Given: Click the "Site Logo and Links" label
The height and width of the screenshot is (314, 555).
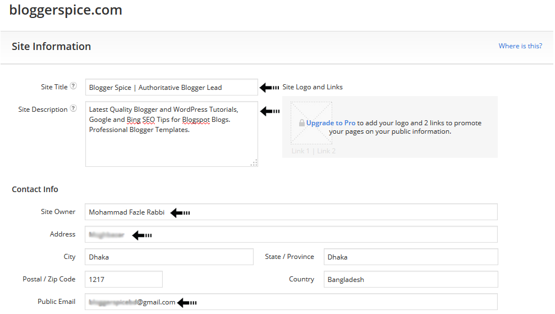Looking at the screenshot, I should pos(313,87).
